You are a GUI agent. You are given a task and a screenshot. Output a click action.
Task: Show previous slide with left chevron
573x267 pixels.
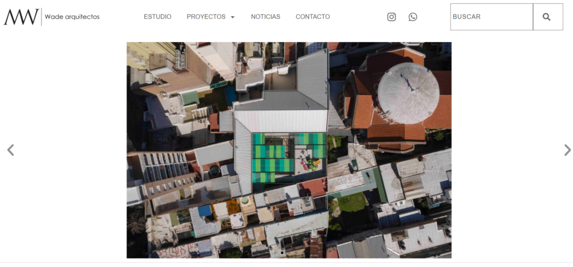tap(10, 150)
